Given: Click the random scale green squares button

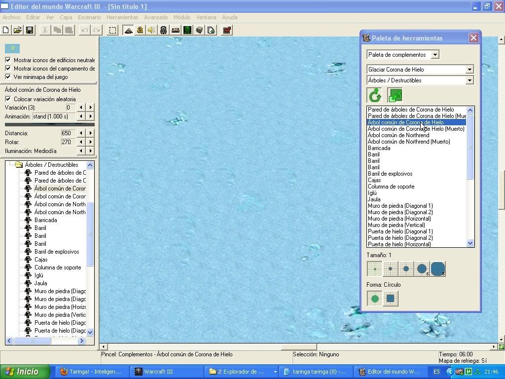Looking at the screenshot, I should click(x=395, y=95).
